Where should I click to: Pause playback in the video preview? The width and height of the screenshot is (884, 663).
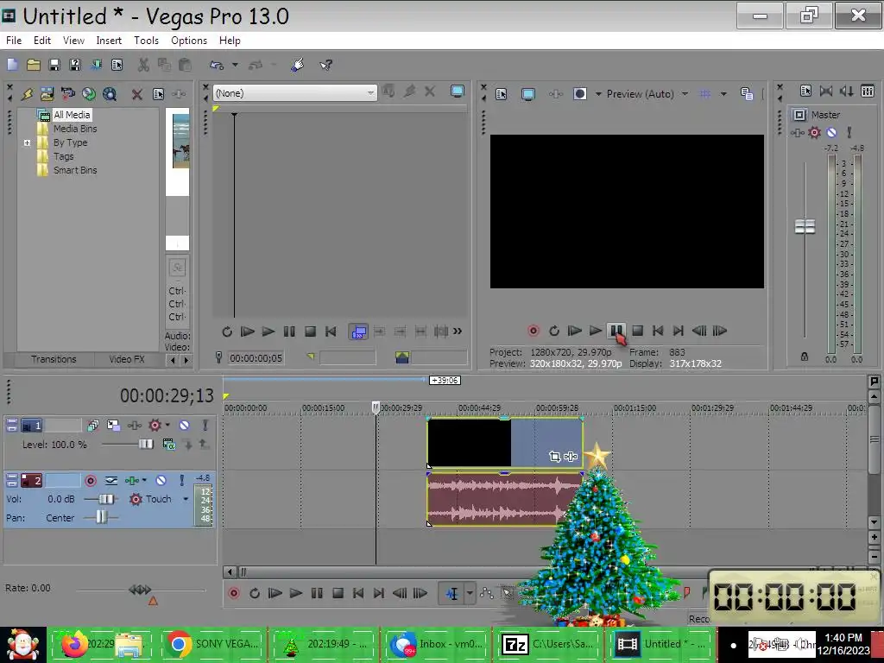click(x=616, y=331)
